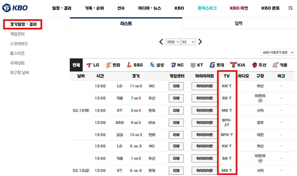The image size is (297, 176).
Task: Click 리뷰 for LG 5 vs 5 NC
Action: coord(176,146)
